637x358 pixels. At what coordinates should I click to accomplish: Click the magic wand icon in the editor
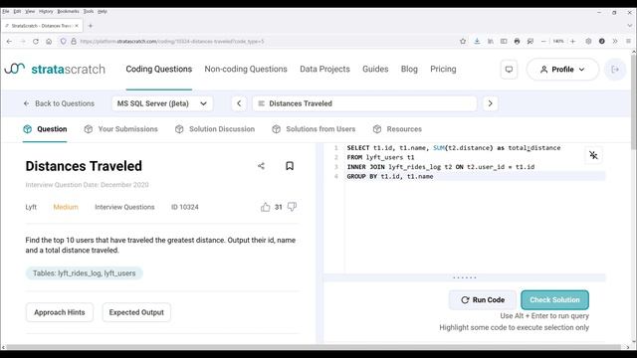(x=593, y=155)
